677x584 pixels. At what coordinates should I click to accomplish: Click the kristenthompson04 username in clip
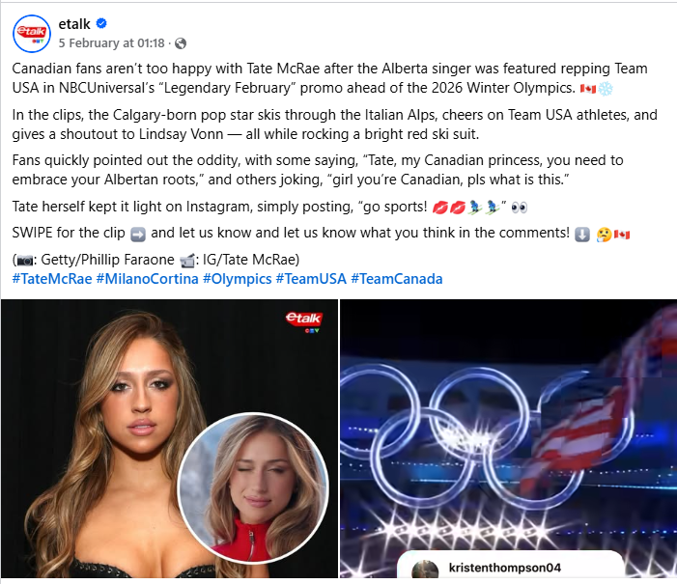click(x=505, y=568)
